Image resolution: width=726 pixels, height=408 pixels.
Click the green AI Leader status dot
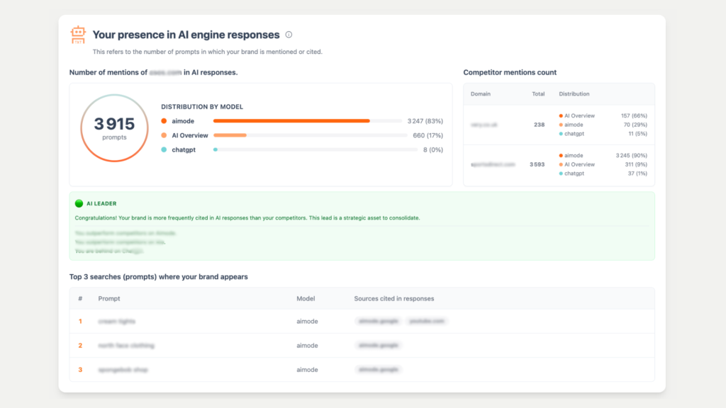79,203
